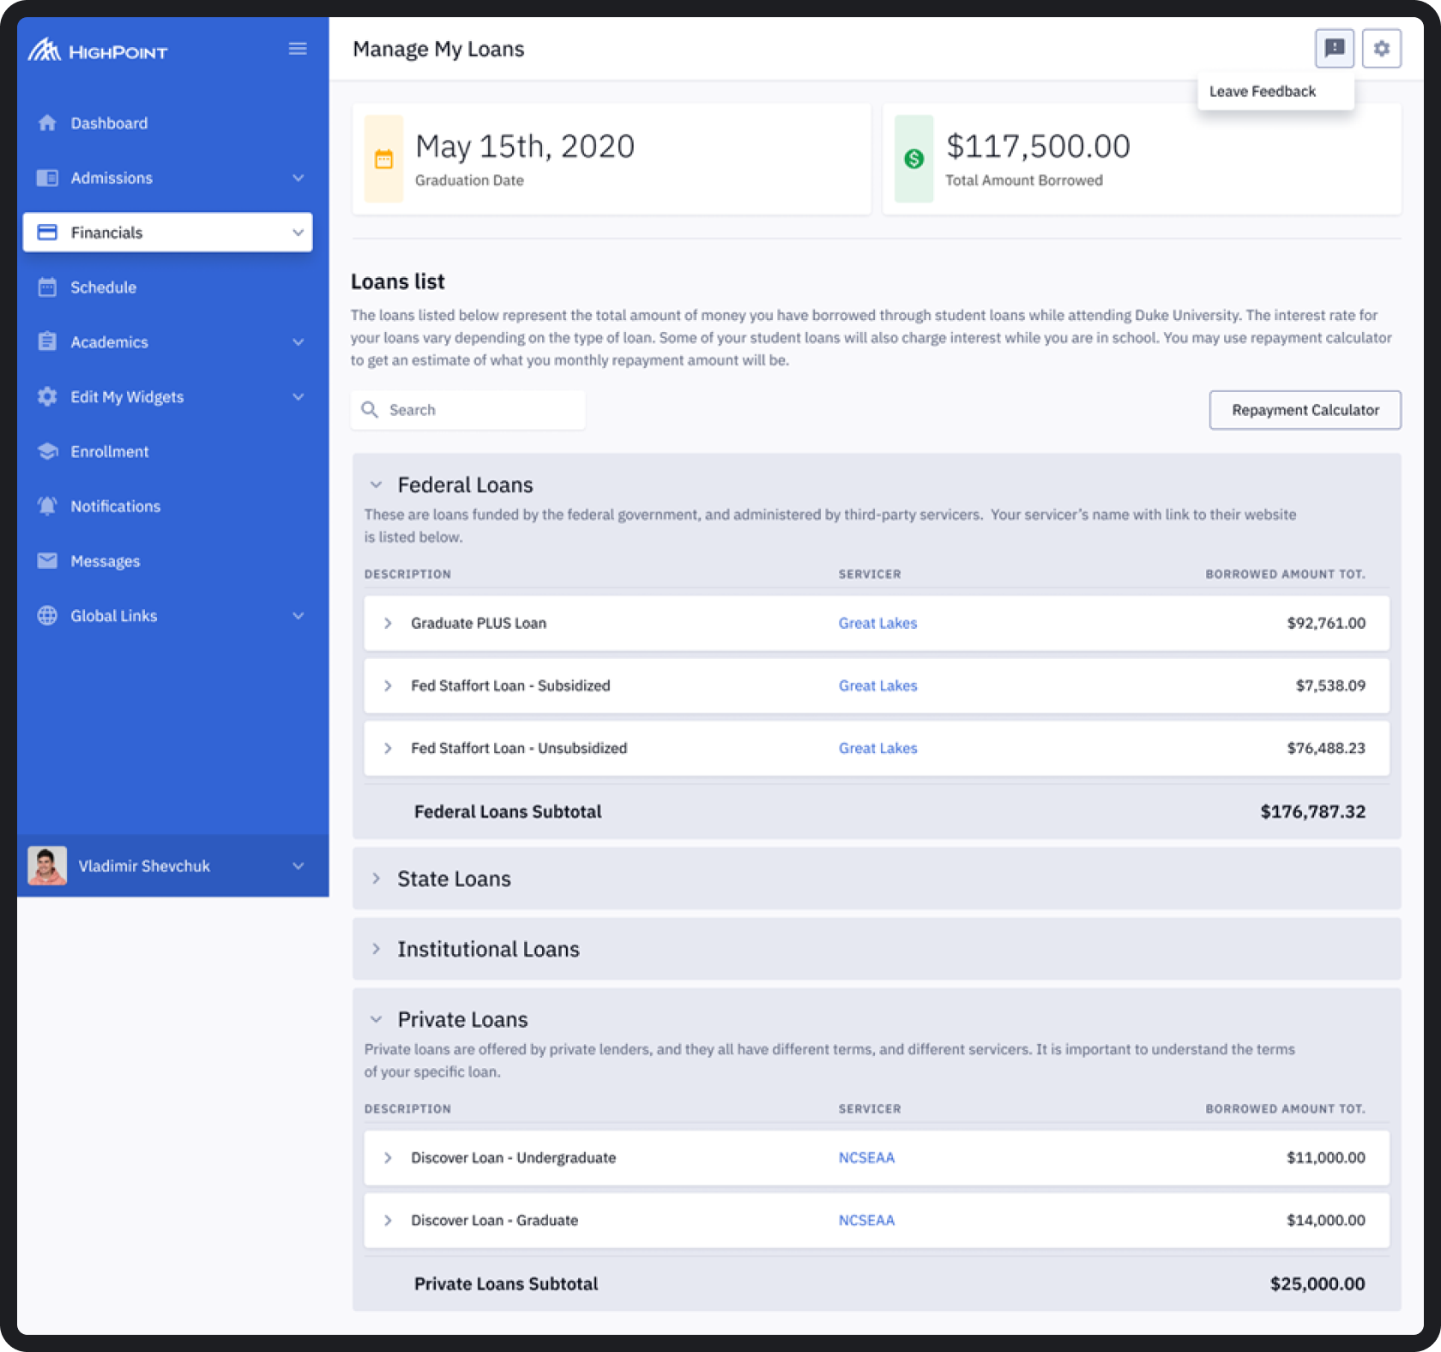Expand the Graduate PLUS Loan row
Viewport: 1441px width, 1352px height.
pos(388,624)
